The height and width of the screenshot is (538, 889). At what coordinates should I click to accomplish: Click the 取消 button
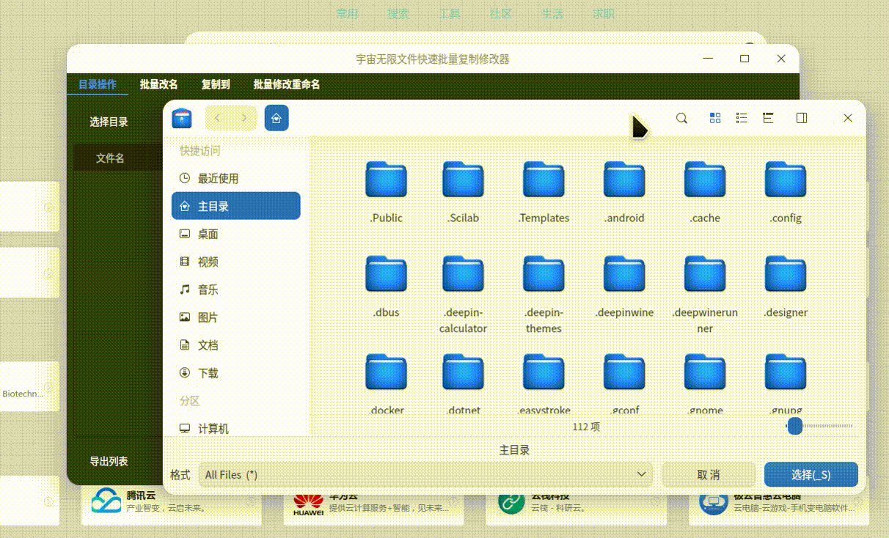[709, 474]
